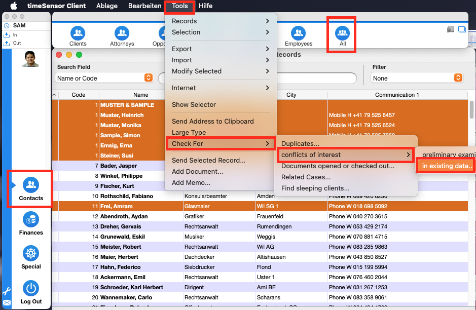Click the sort arrow left of Code header
The height and width of the screenshot is (310, 476).
pyautogui.click(x=54, y=95)
